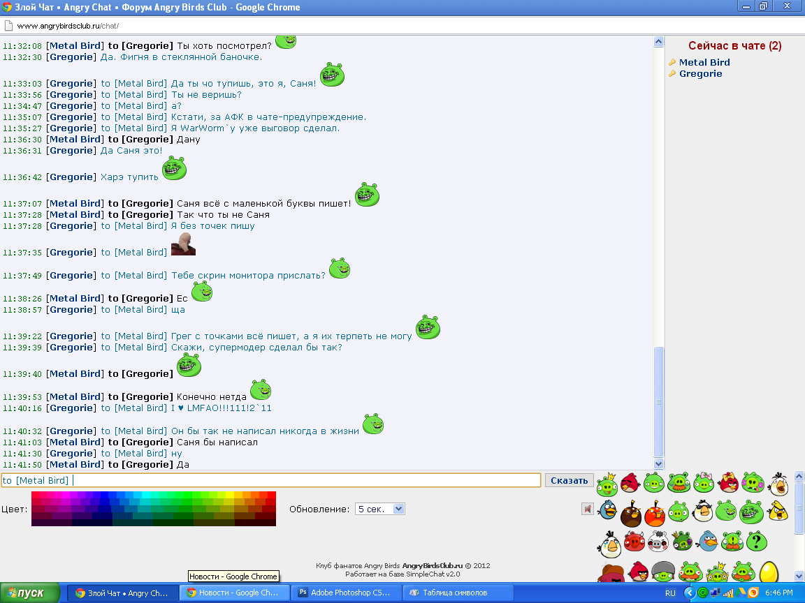The width and height of the screenshot is (805, 603).
Task: Select Metal Bird in the Сейчас в чате list
Action: coord(704,63)
